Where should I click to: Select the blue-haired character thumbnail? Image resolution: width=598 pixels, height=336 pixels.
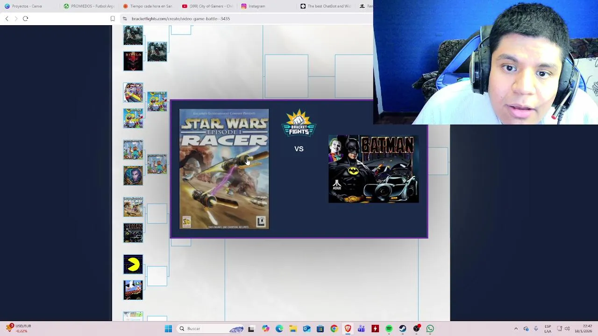(133, 175)
